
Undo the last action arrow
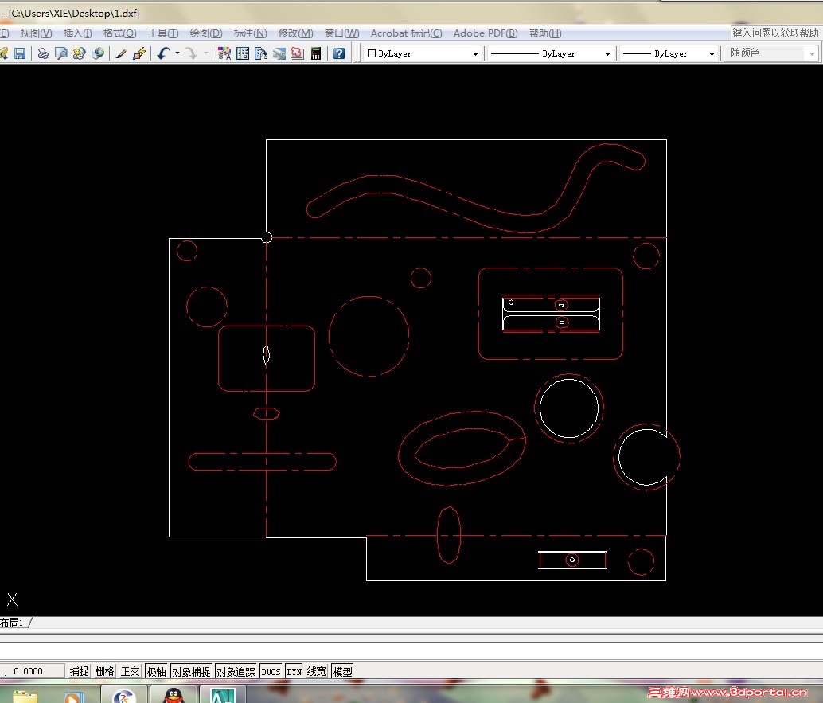[163, 53]
